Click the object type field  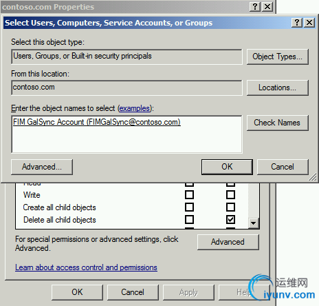tap(126, 57)
